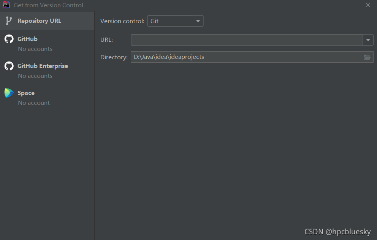
Task: Click the Space logo icon
Action: 9,93
